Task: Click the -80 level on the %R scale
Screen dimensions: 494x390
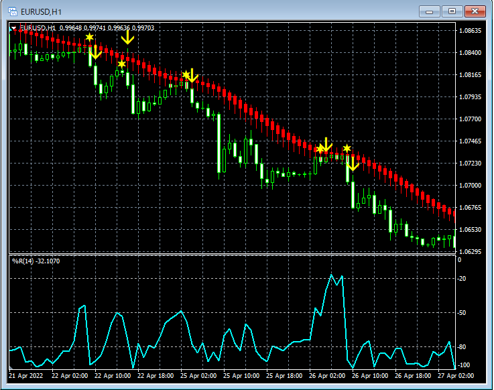Action: tap(462, 347)
